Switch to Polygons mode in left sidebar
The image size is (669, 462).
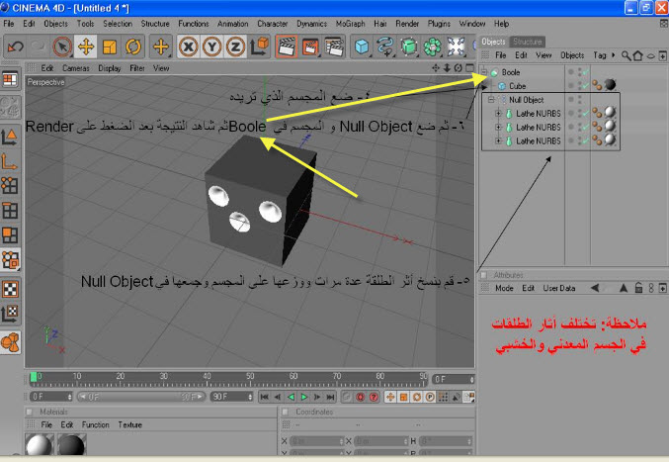[x=10, y=235]
